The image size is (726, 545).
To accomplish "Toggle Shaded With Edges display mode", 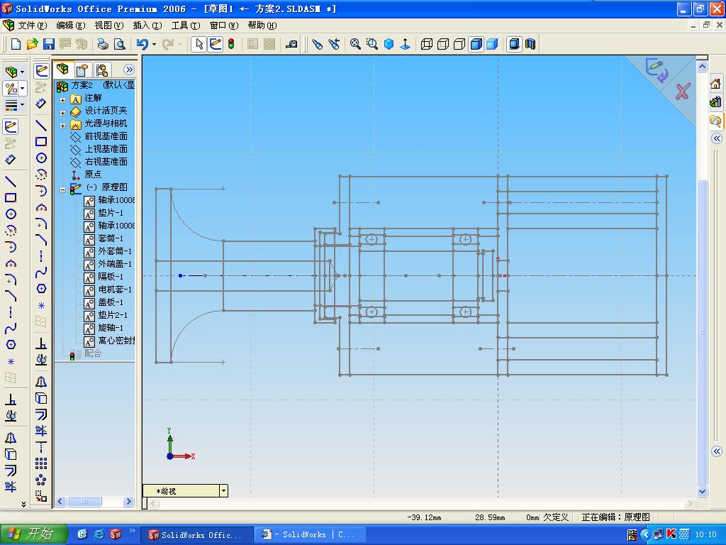I will point(476,44).
